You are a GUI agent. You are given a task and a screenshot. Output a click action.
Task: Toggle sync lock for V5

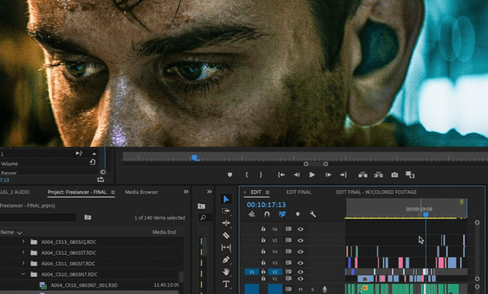pyautogui.click(x=288, y=240)
